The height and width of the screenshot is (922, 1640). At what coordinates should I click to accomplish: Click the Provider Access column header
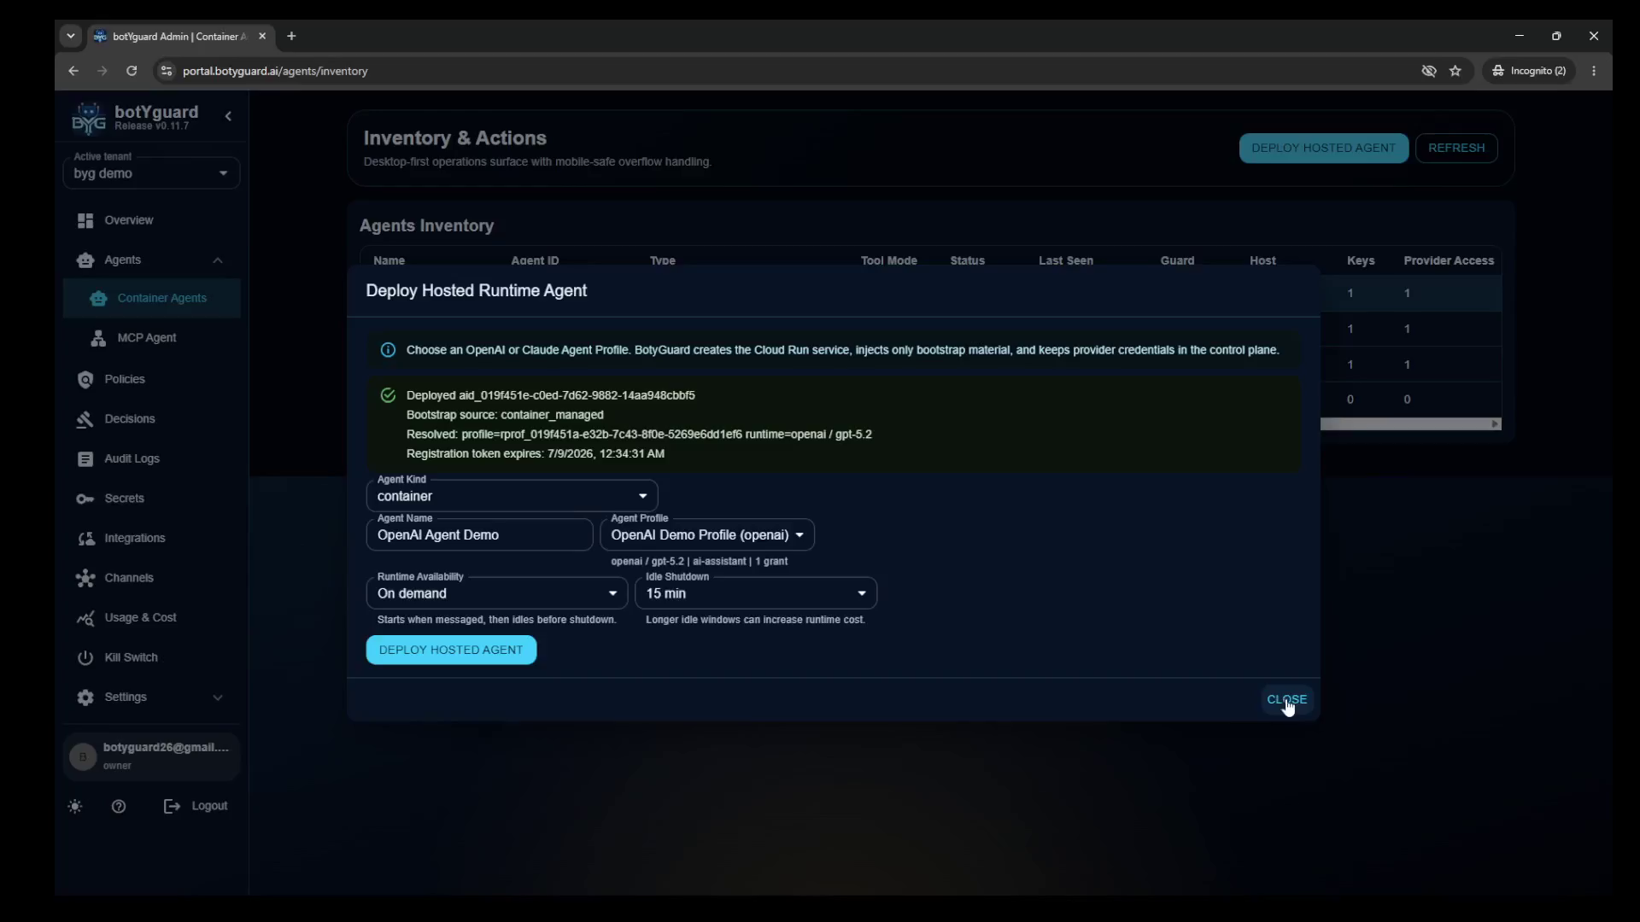1449,261
